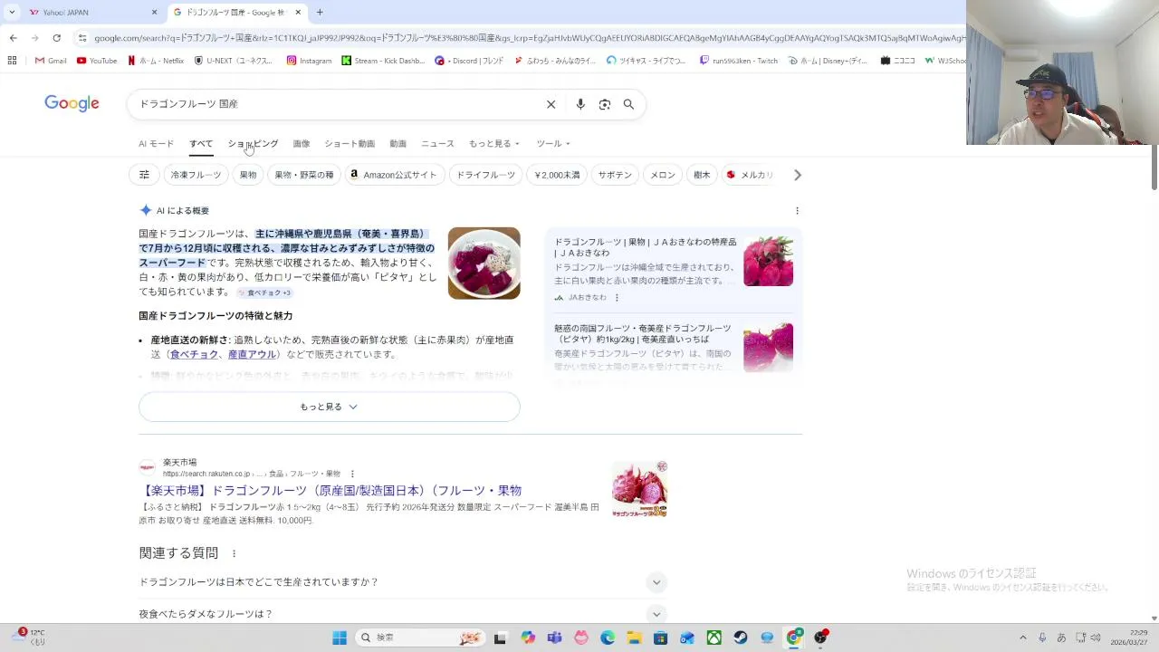Go to Google homepage via logo
The width and height of the screenshot is (1159, 652).
pos(72,103)
